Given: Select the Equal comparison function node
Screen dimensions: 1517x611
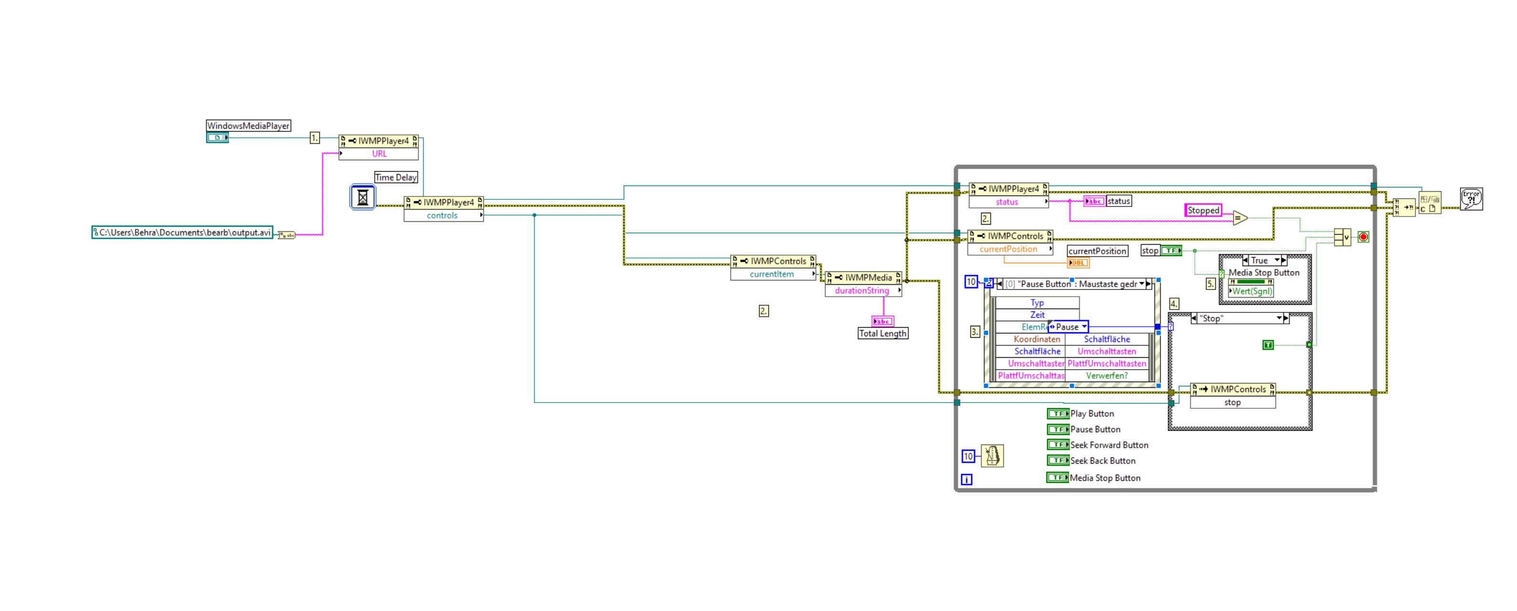Looking at the screenshot, I should coord(1240,217).
